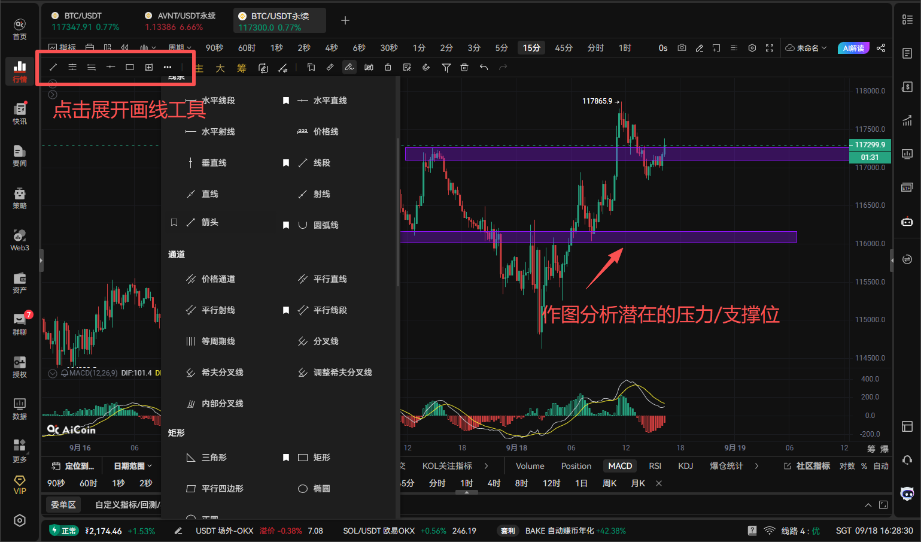The height and width of the screenshot is (542, 921).
Task: Open the 未命名 layout dropdown
Action: (806, 48)
